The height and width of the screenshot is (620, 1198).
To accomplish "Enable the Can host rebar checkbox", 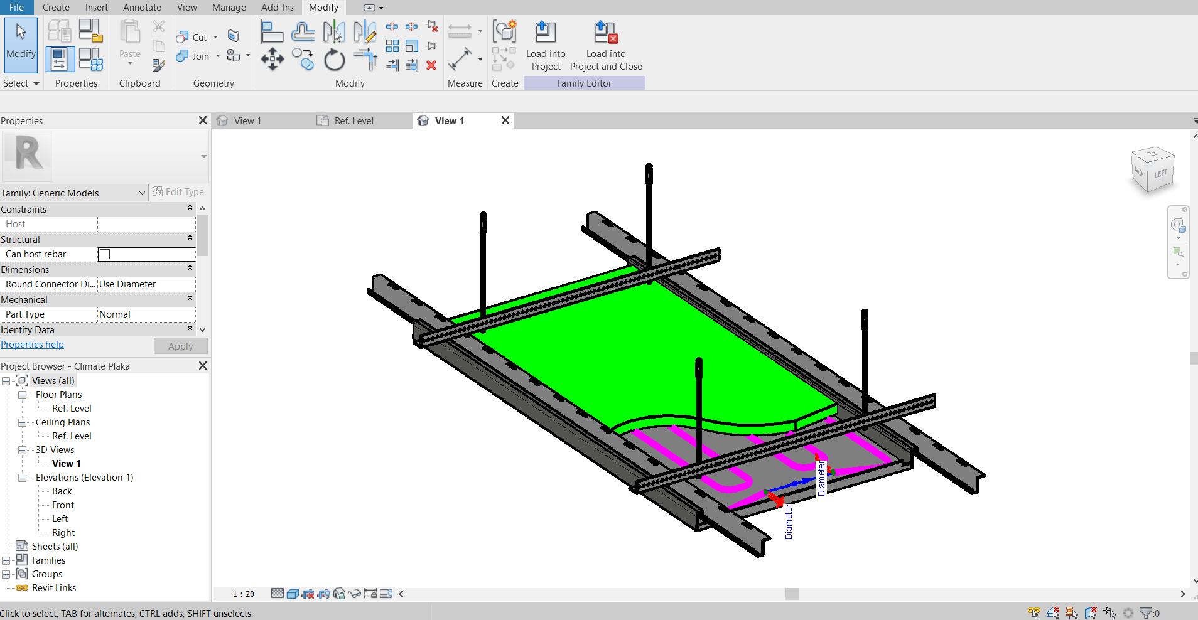I will pyautogui.click(x=105, y=254).
